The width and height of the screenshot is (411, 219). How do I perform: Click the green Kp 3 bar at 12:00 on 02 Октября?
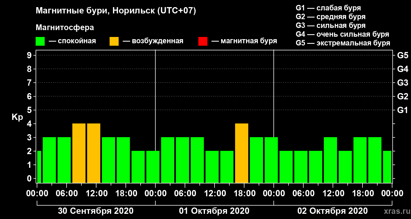tap(330, 160)
